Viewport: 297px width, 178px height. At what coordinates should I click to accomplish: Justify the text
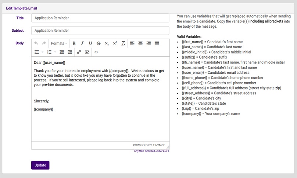click(x=157, y=43)
